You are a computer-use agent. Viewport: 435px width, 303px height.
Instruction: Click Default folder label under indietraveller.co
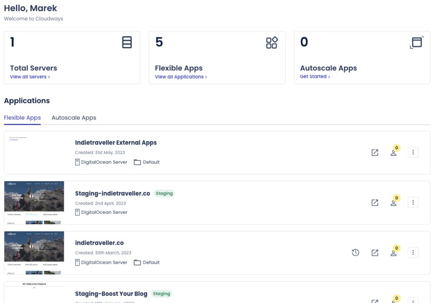(x=151, y=263)
